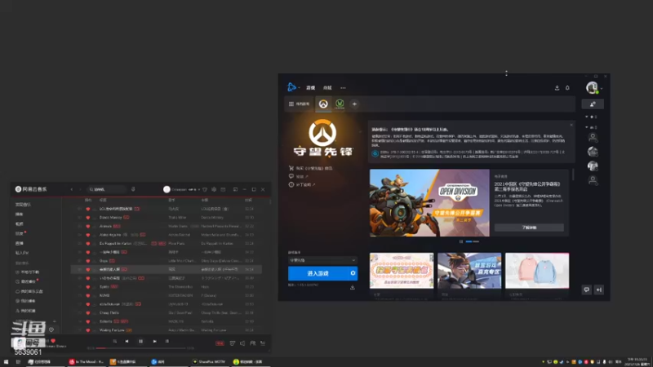
Task: Open the Battle.net logo menu
Action: 291,87
